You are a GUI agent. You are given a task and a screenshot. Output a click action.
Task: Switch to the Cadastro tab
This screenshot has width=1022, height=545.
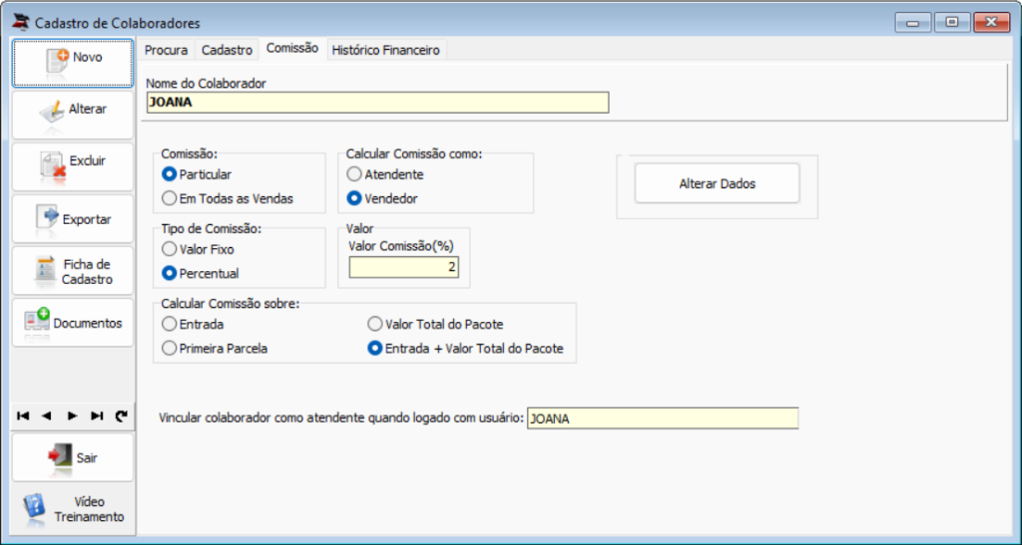tap(227, 50)
